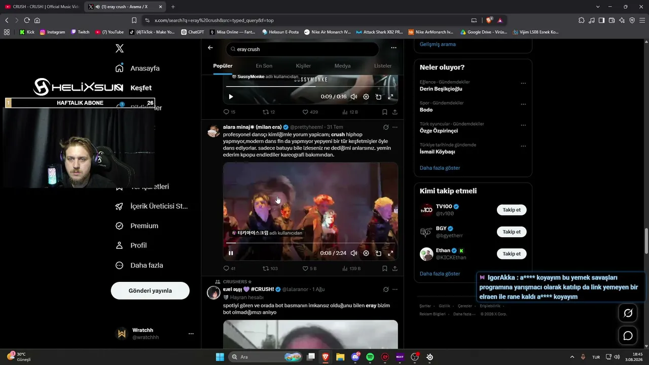Switch to CRUSH Official Music Video browser tab
Screen dimensions: 649x365
point(42,7)
